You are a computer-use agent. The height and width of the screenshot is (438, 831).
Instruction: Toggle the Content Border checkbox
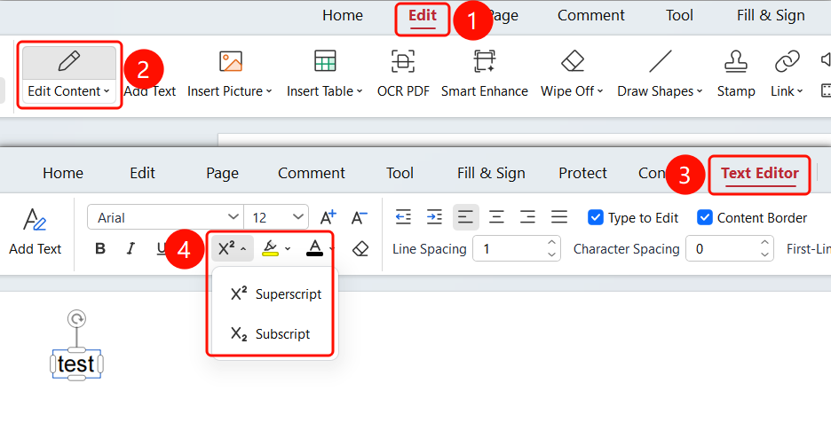tap(705, 217)
